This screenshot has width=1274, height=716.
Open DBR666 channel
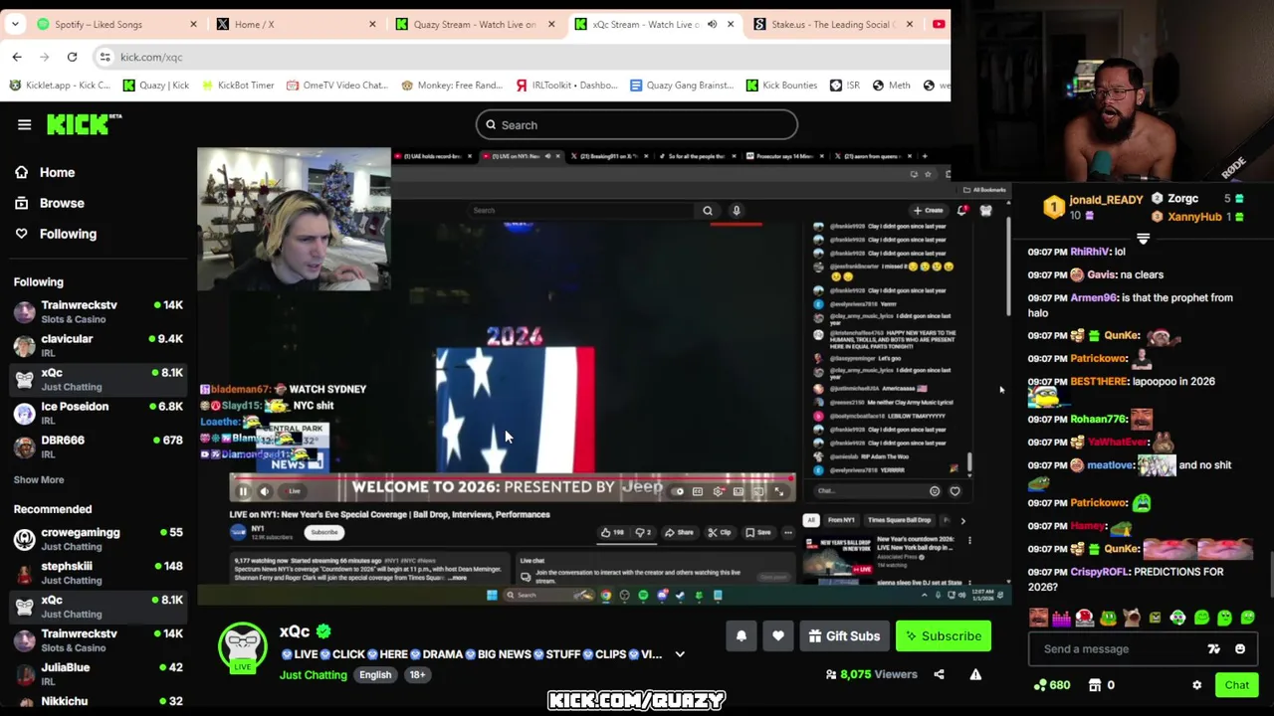coord(98,447)
